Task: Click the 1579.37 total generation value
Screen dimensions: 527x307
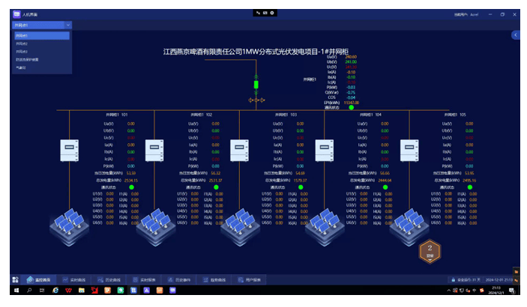Action: click(x=300, y=180)
